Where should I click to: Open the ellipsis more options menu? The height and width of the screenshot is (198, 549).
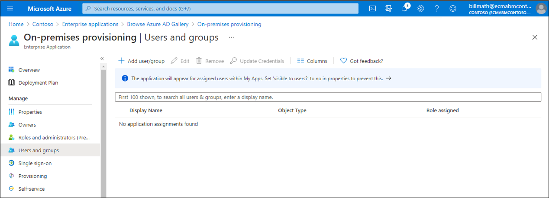[x=231, y=38]
